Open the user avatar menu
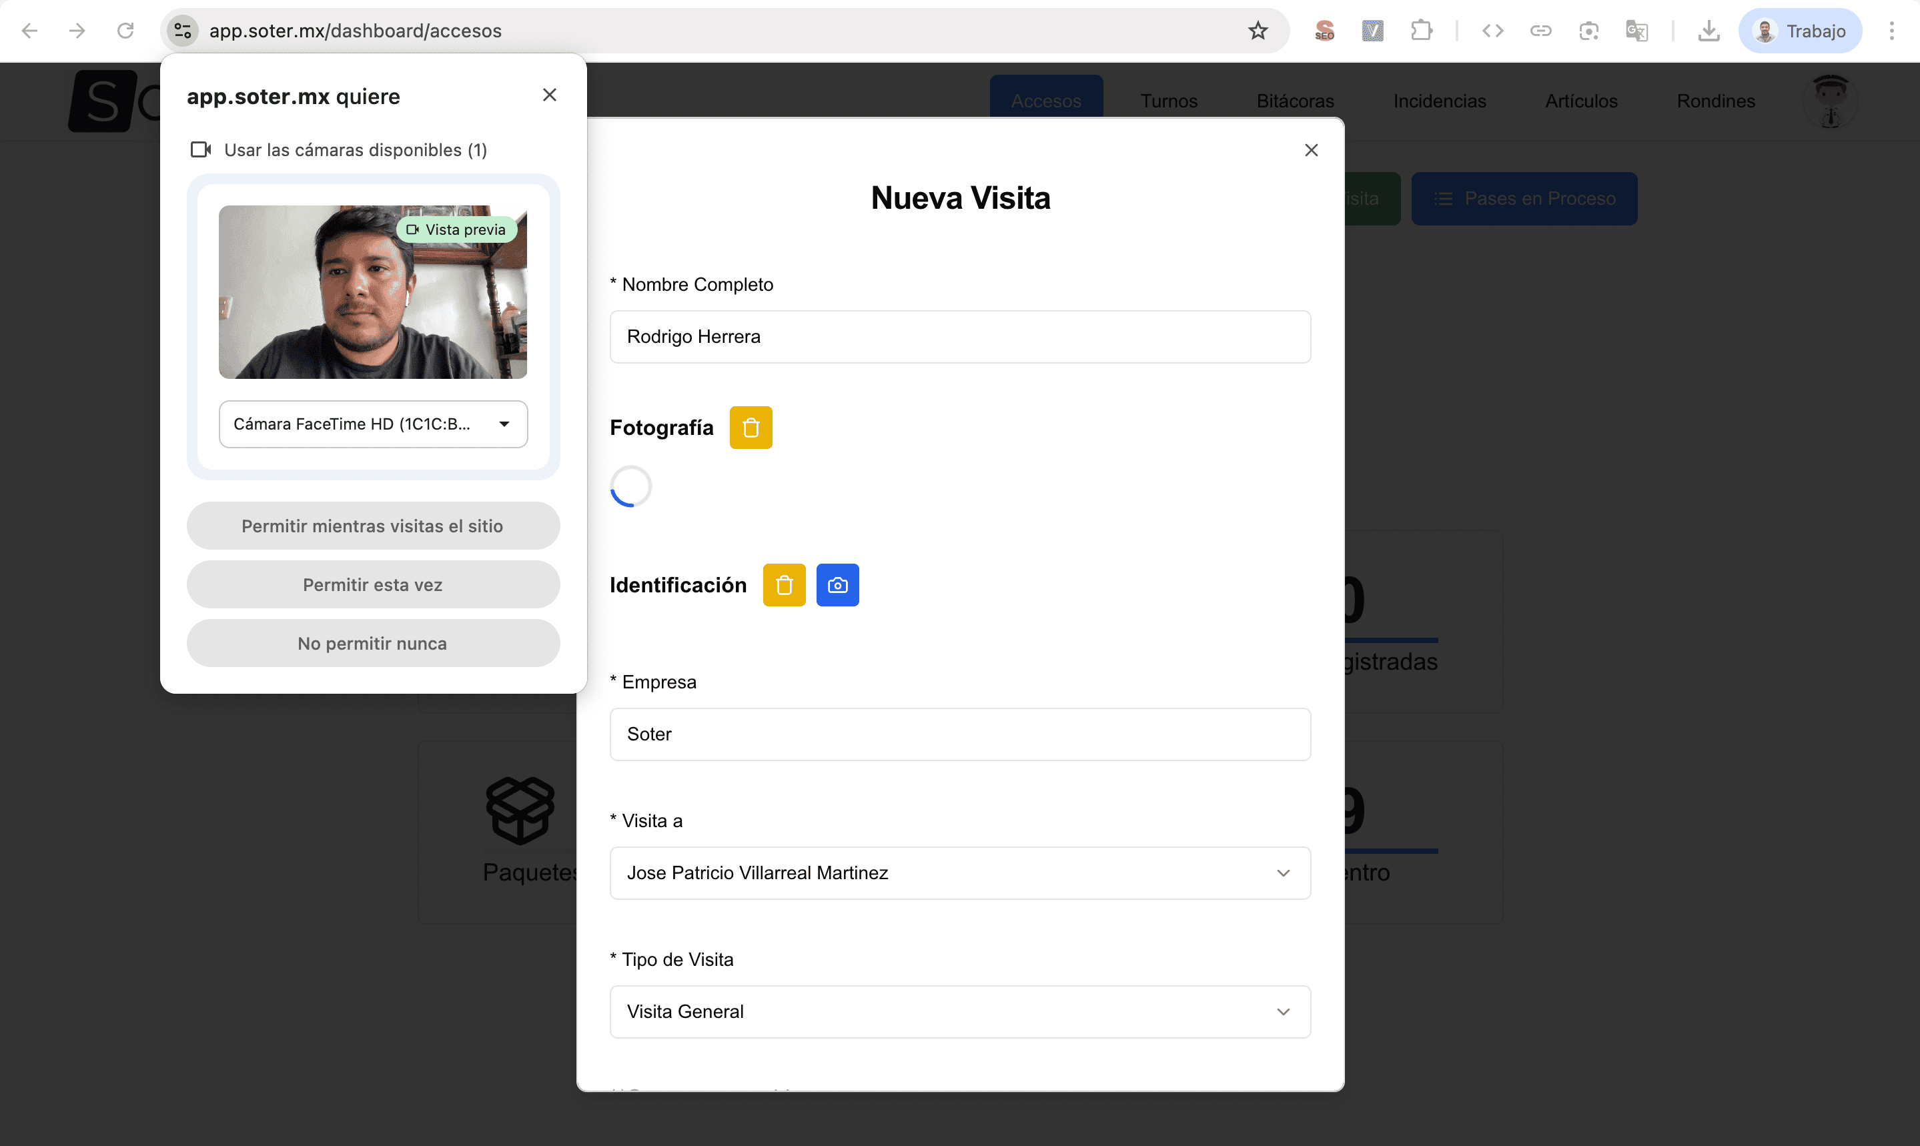 click(x=1830, y=101)
